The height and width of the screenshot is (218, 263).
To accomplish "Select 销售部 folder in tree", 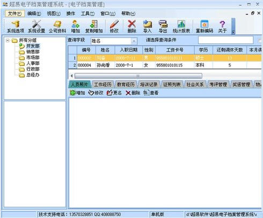I will [x=30, y=52].
